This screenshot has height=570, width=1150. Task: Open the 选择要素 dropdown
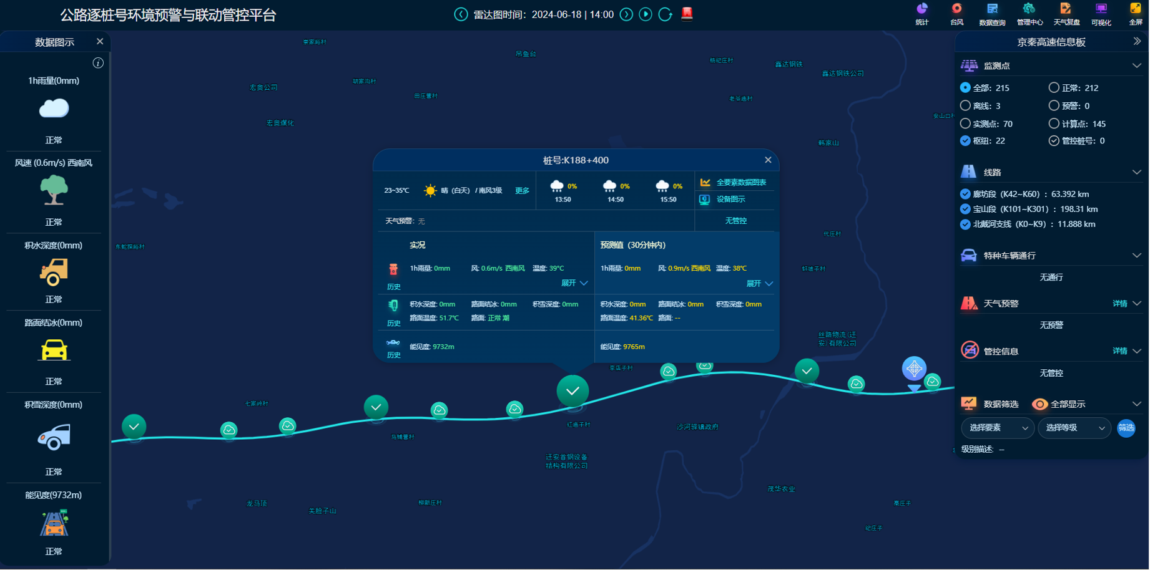pyautogui.click(x=998, y=428)
